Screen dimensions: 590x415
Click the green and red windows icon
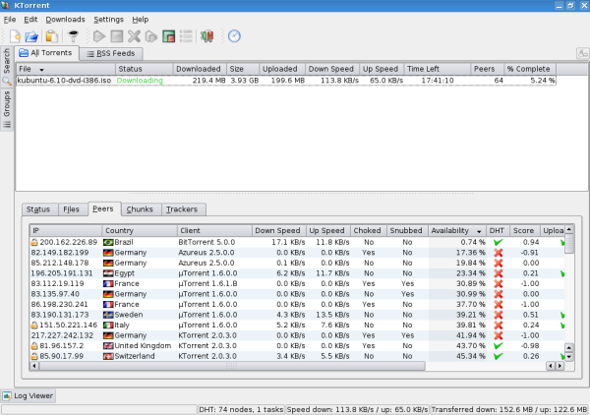168,36
